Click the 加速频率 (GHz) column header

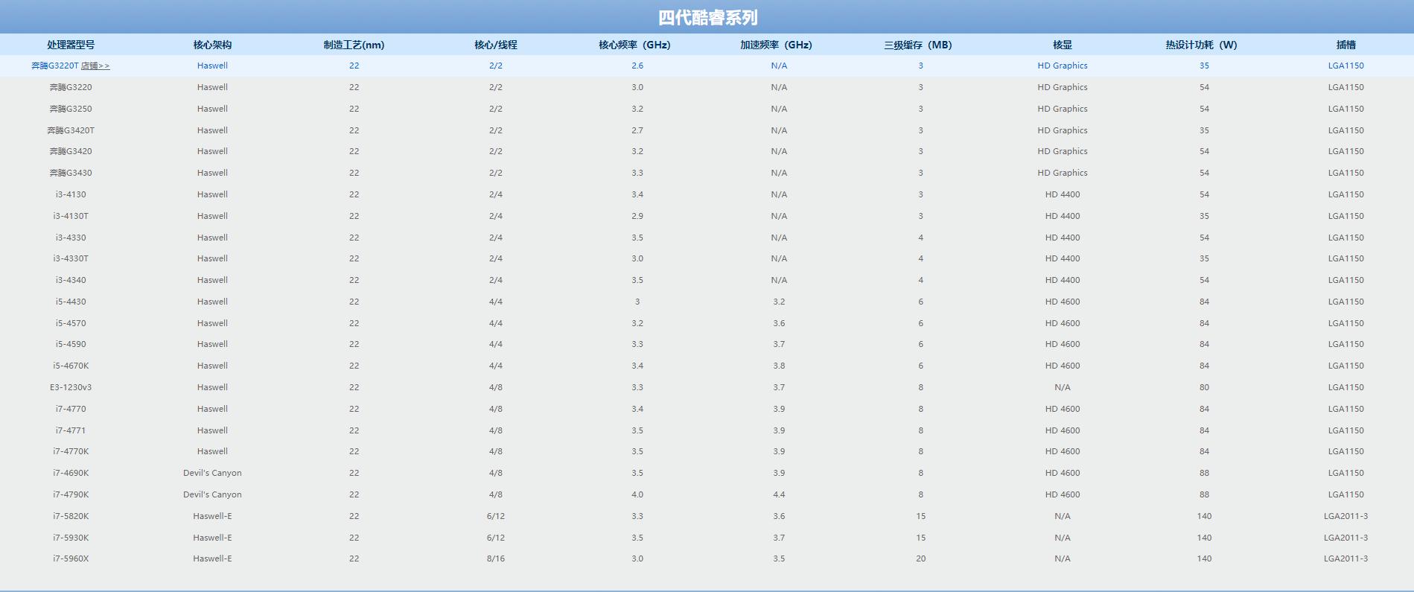click(x=776, y=45)
